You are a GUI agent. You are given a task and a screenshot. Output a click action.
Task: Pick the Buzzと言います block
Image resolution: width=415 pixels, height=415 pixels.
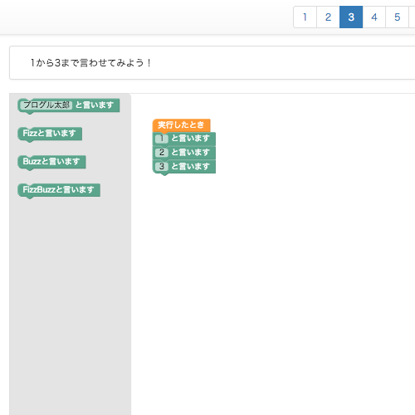point(51,162)
